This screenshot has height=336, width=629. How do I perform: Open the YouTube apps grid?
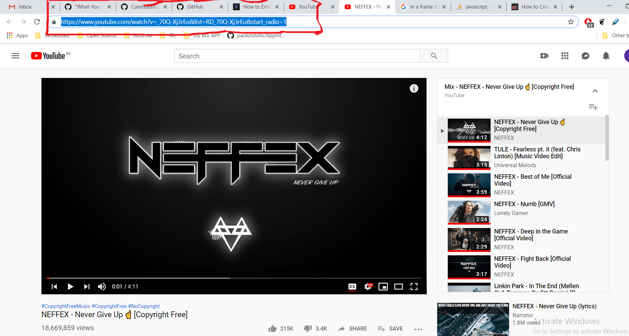565,56
